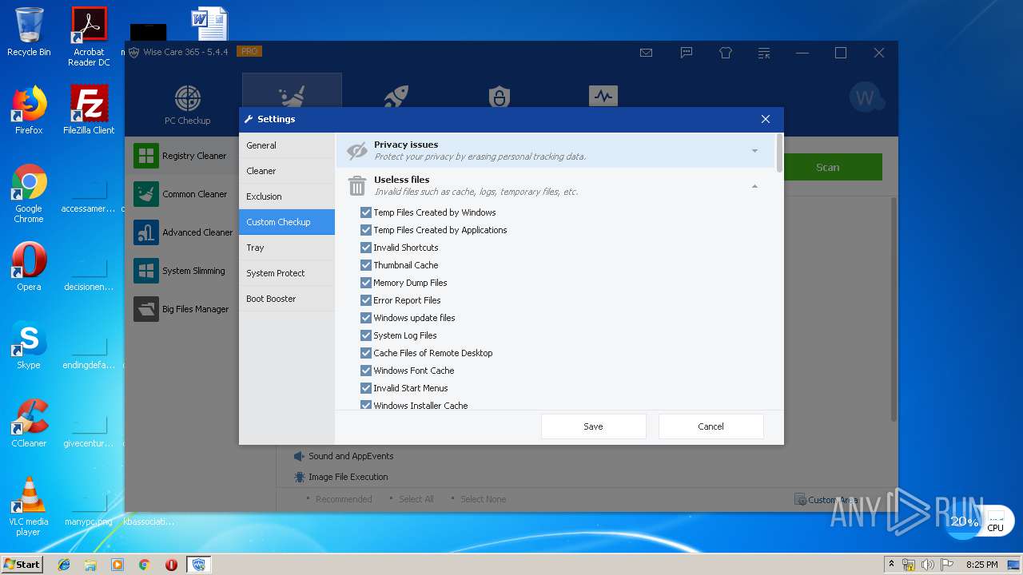Uncheck Temp Files Created by Windows

click(366, 212)
